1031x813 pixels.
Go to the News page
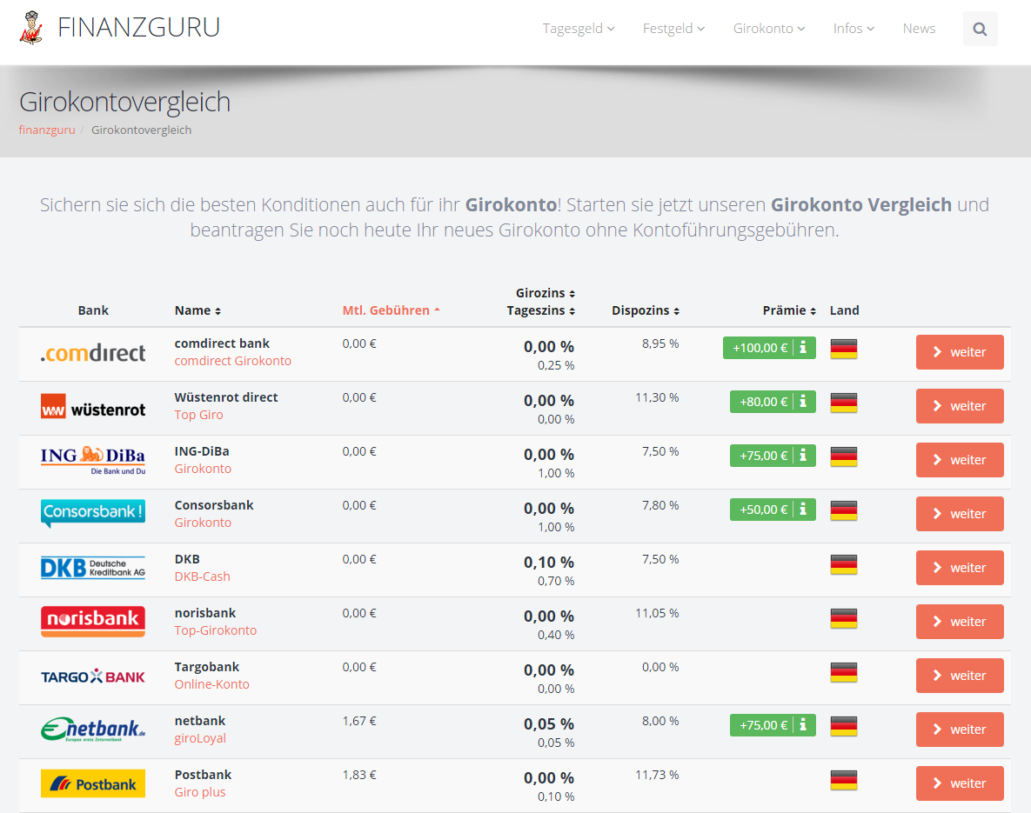coord(919,29)
